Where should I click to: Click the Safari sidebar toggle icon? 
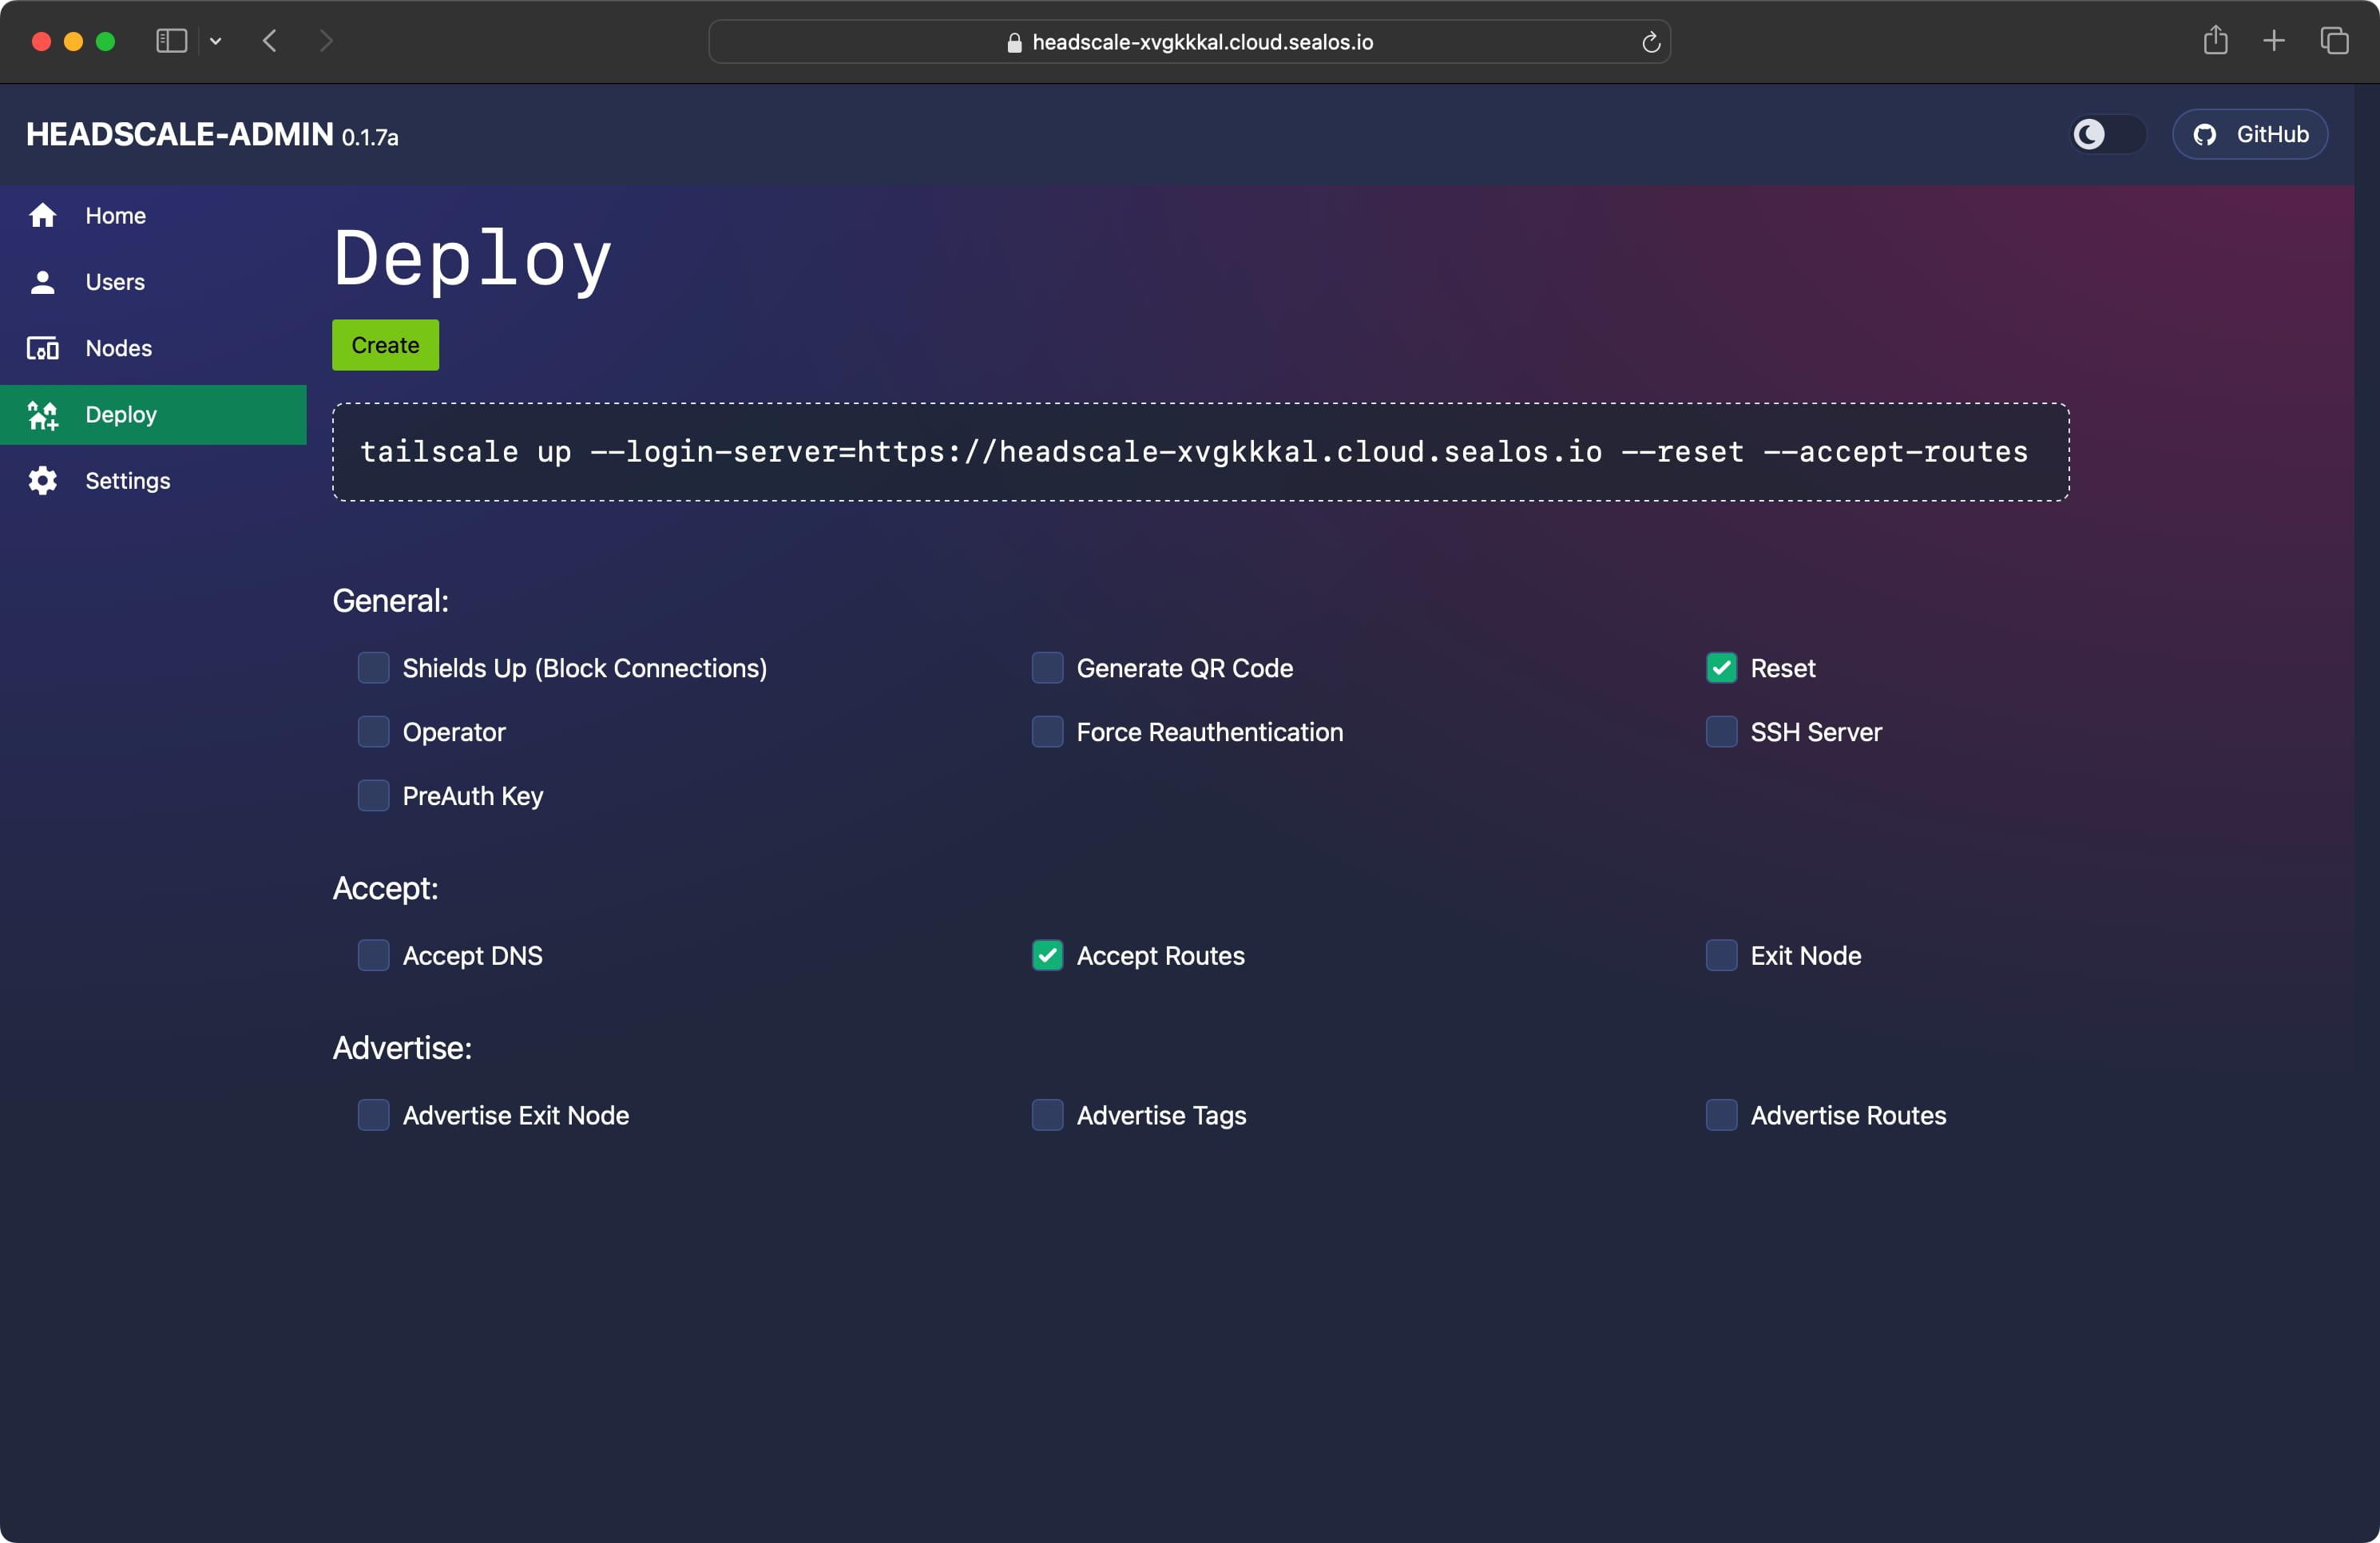tap(171, 41)
